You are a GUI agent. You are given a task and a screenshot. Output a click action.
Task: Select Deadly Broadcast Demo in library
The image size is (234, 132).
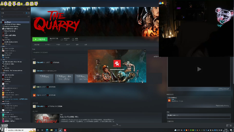[11, 42]
